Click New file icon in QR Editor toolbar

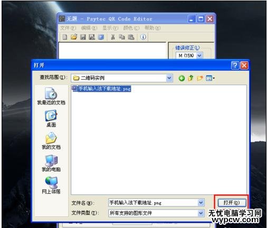(65, 37)
